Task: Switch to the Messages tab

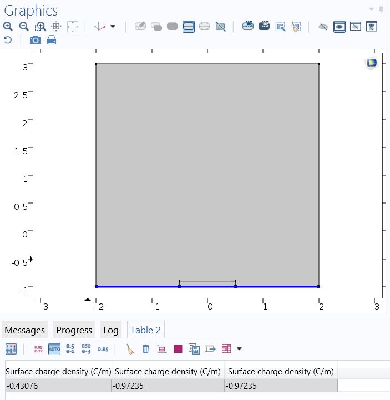Action: click(24, 330)
